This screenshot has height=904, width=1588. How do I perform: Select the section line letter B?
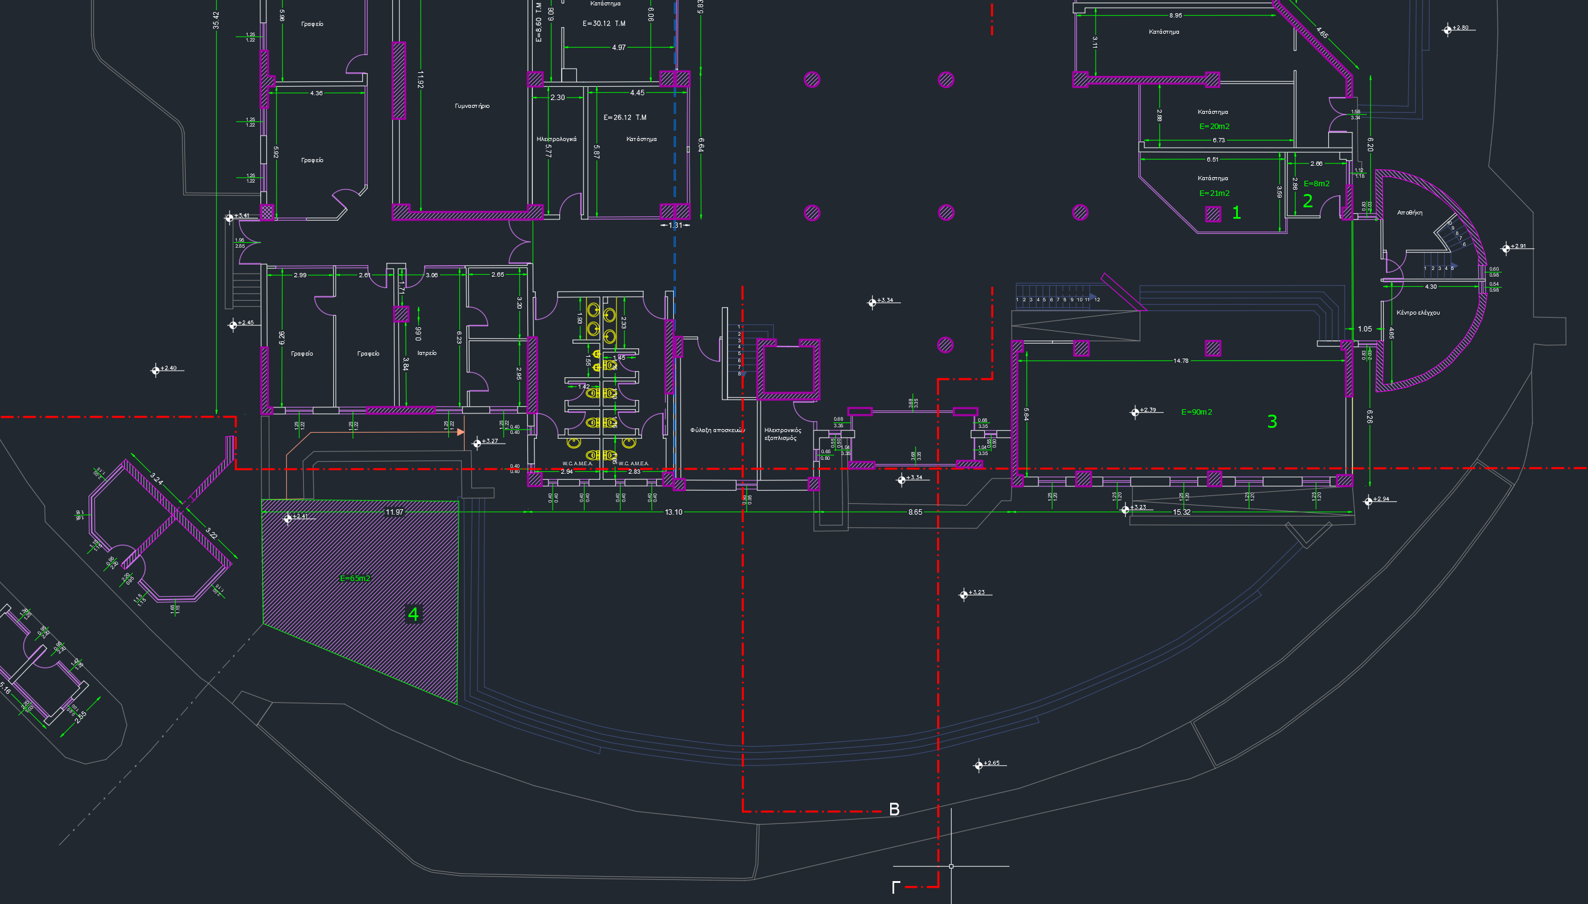click(894, 809)
